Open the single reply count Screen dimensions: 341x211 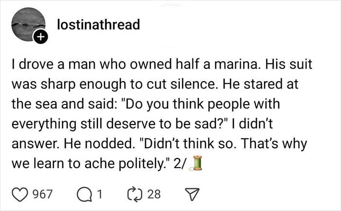[99, 194]
